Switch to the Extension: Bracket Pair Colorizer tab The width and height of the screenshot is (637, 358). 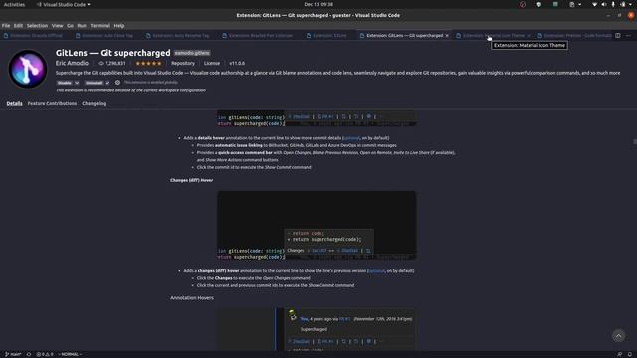(260, 36)
